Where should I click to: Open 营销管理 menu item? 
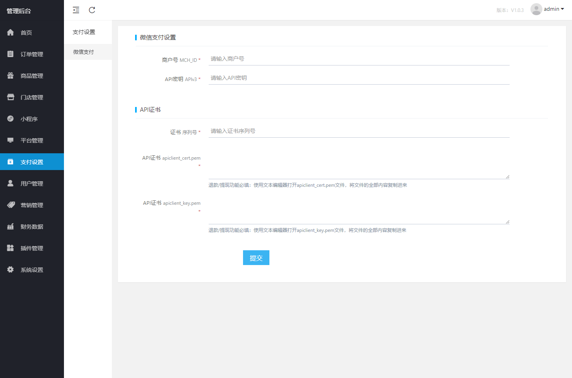click(32, 205)
